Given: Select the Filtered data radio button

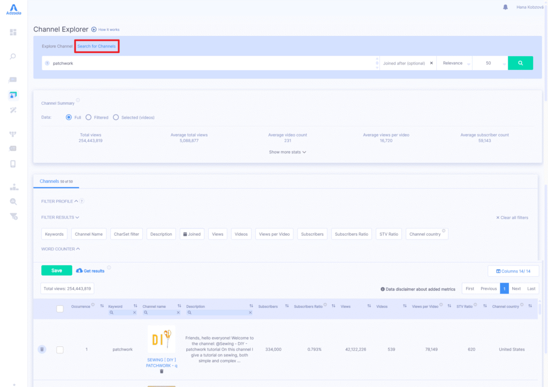Looking at the screenshot, I should (89, 118).
